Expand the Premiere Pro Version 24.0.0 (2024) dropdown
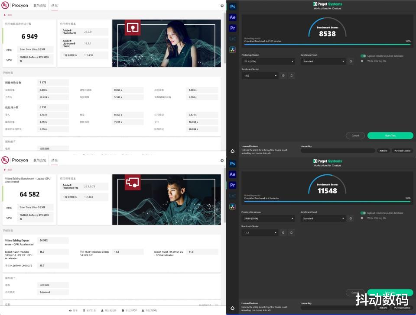 (268, 219)
